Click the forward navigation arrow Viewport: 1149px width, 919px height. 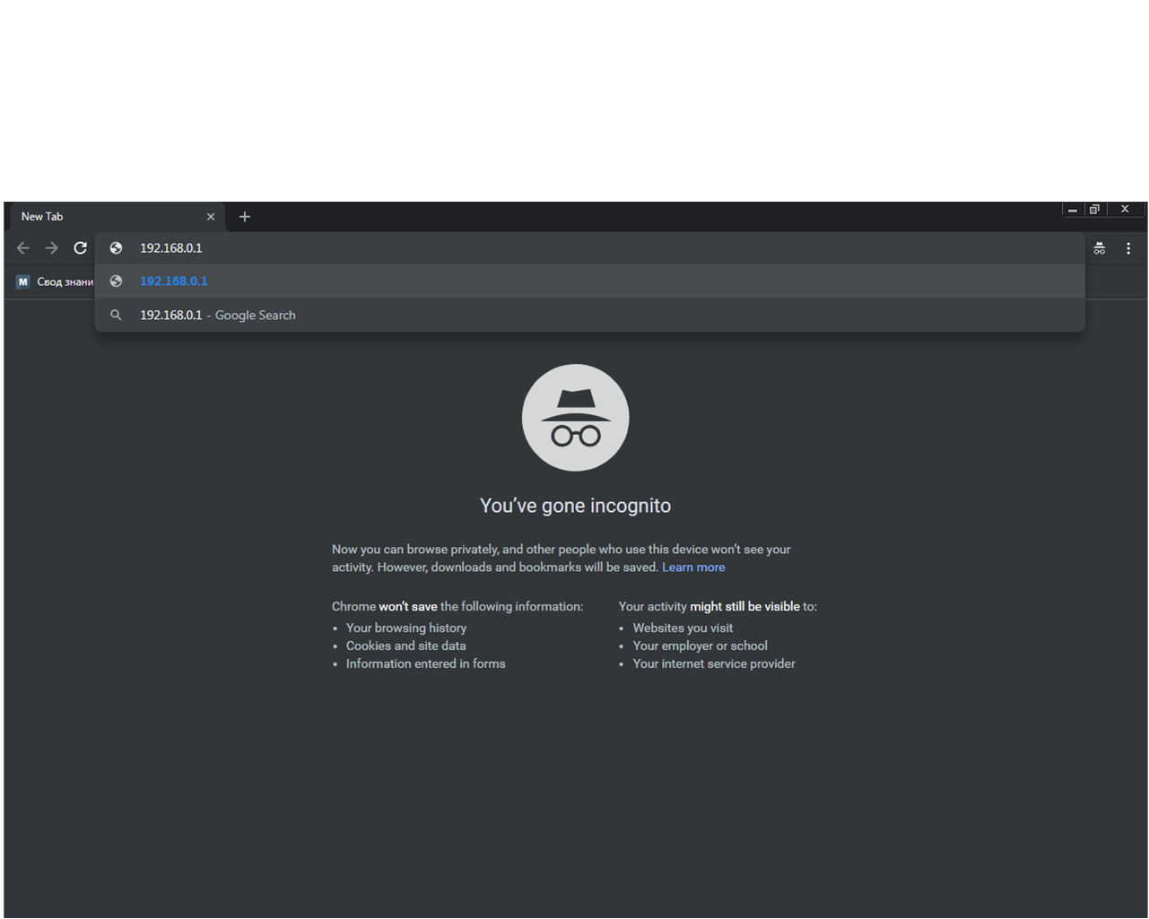52,248
